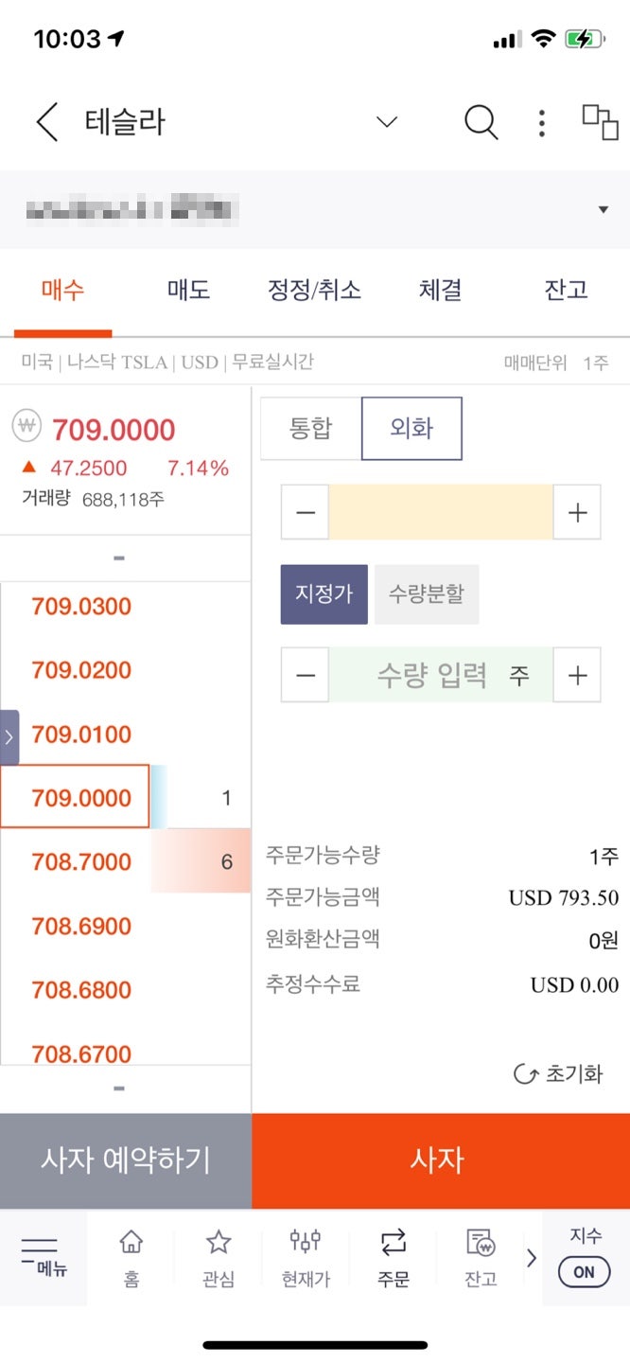Image resolution: width=630 pixels, height=1363 pixels.
Task: Increase quantity with the plus stepper
Action: (x=577, y=674)
